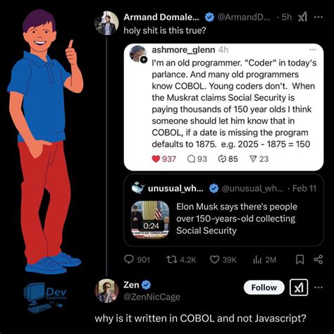
Task: Click the Grok icon next to Follow
Action: tap(299, 287)
